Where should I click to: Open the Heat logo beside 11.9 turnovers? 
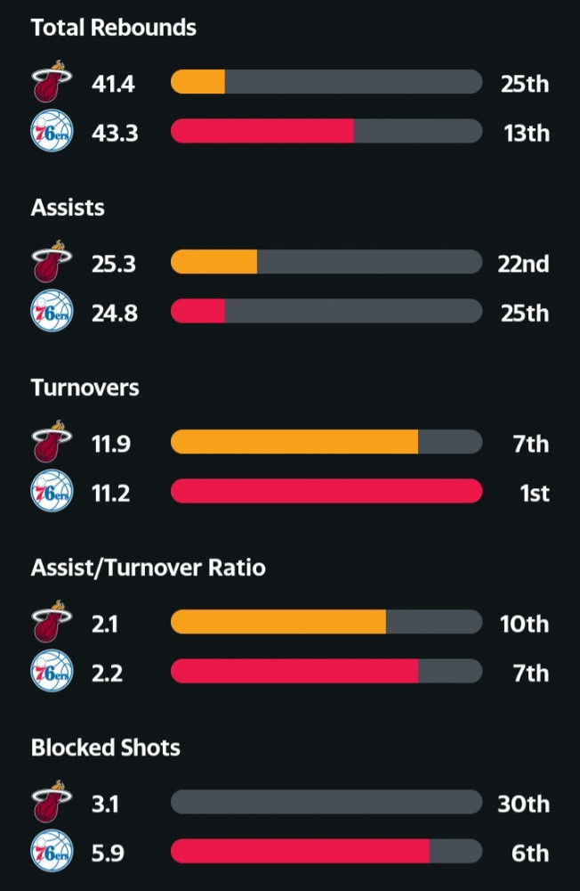click(x=52, y=442)
